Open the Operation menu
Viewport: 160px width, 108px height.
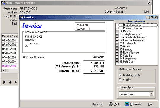point(97,104)
